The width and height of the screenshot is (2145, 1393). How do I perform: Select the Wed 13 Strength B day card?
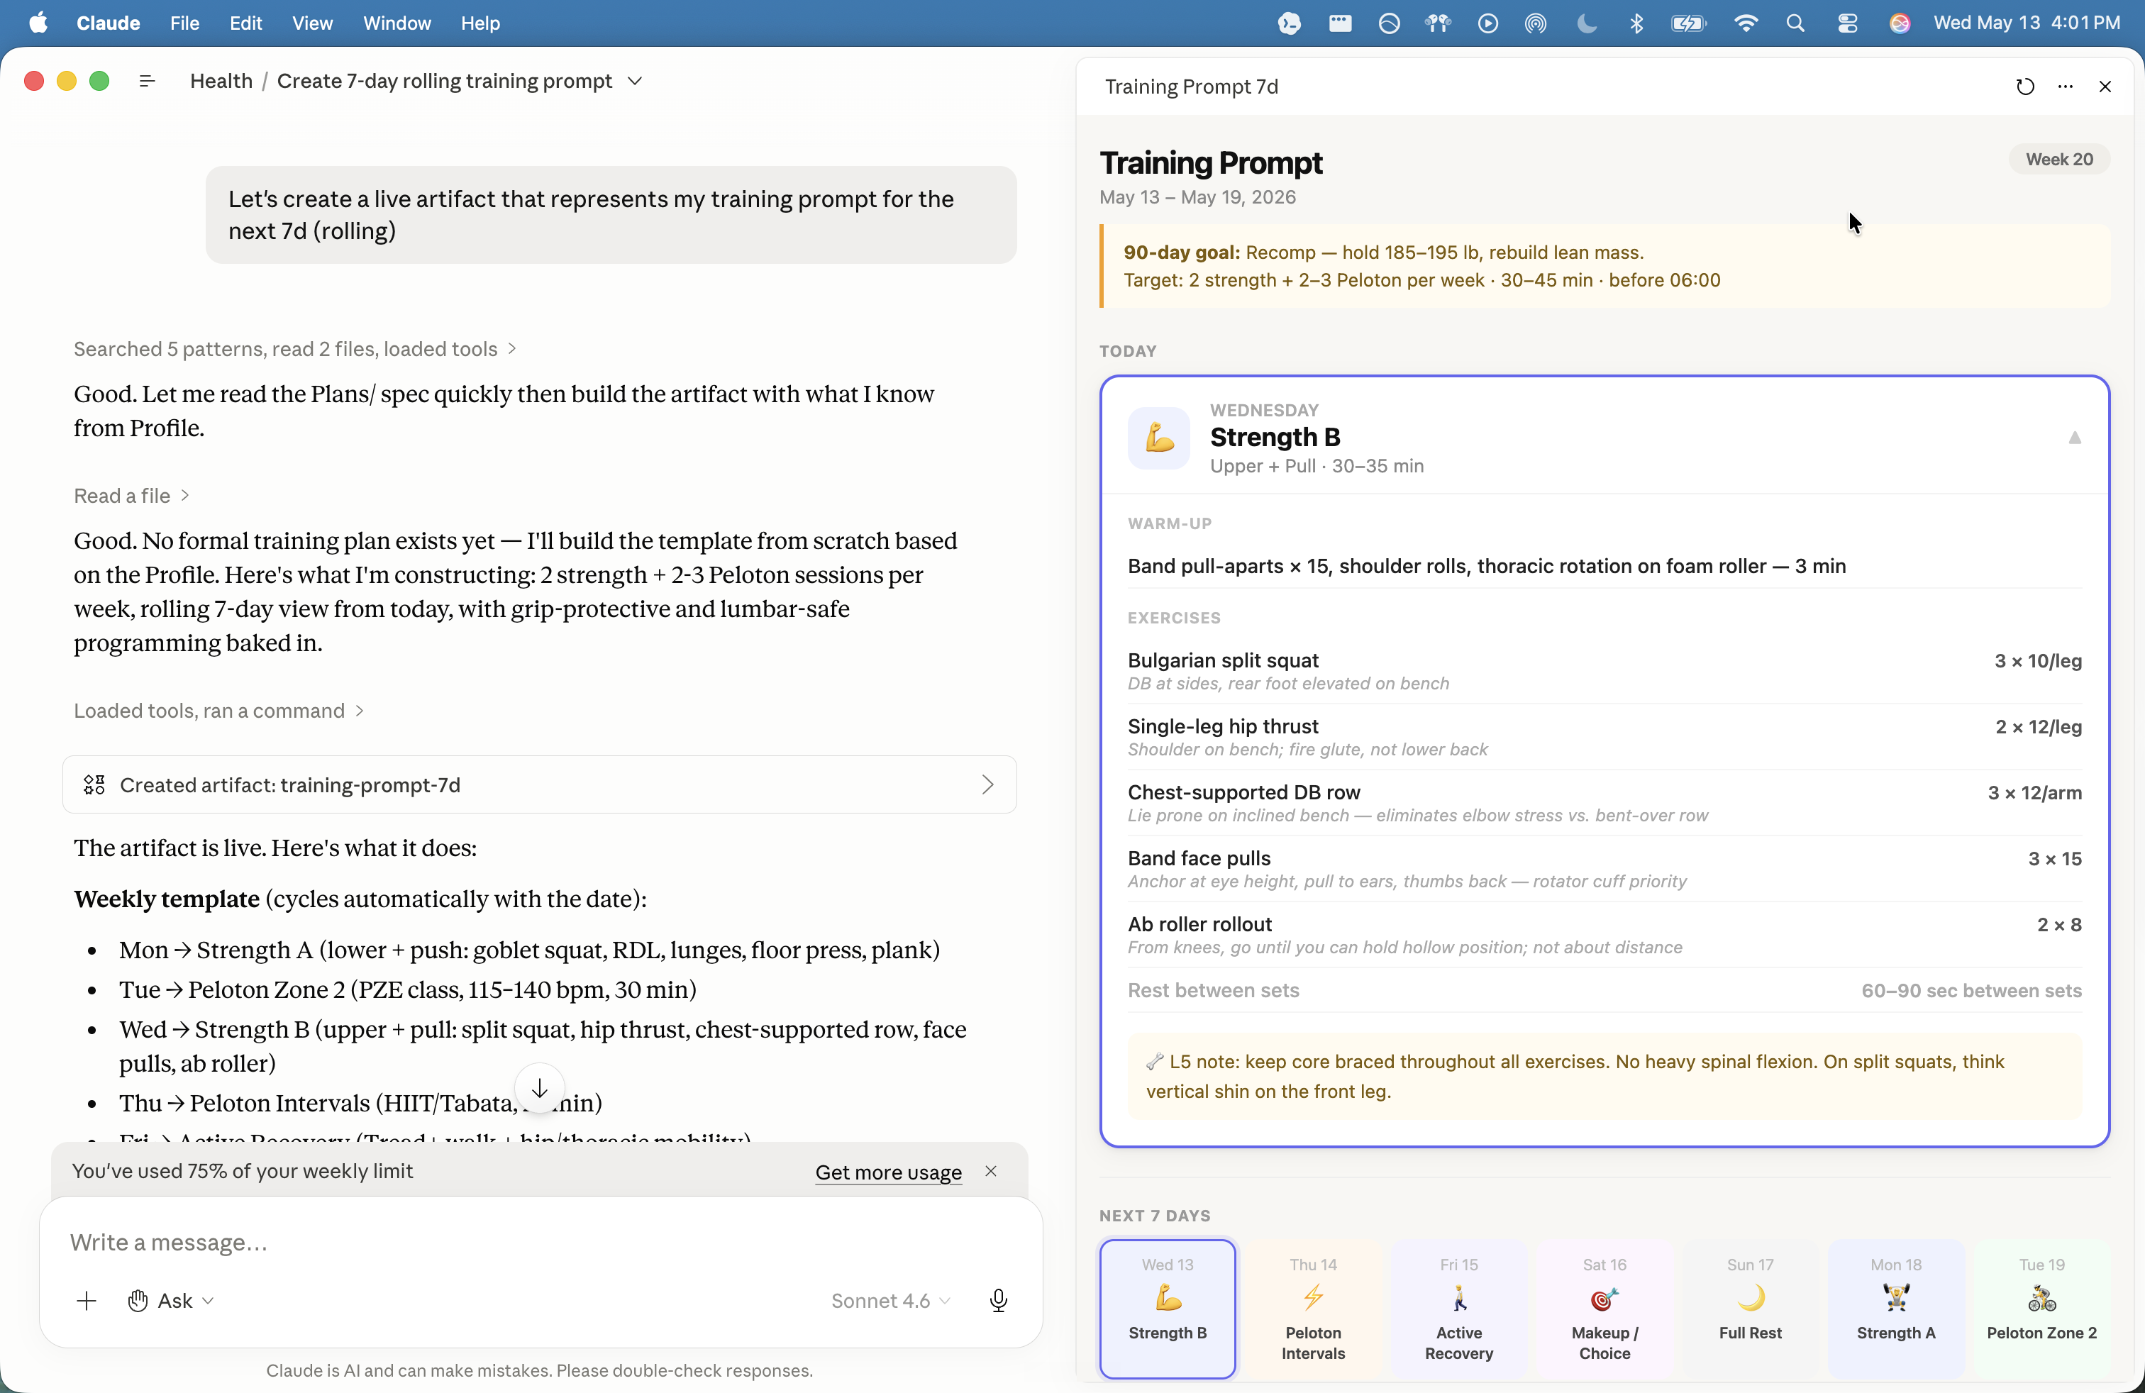click(x=1168, y=1309)
